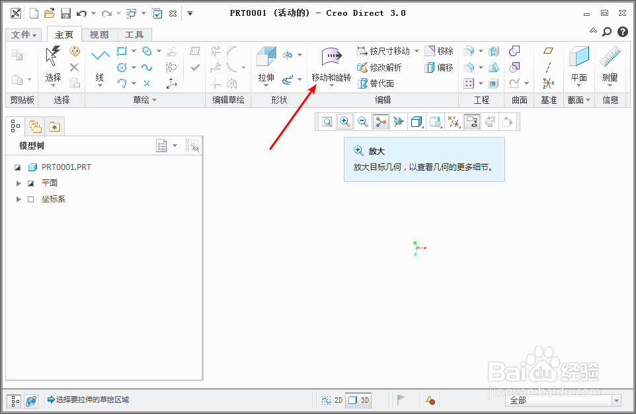Toggle annotation display icon in view toolbar
Viewport: 636px width, 414px height.
(x=472, y=122)
